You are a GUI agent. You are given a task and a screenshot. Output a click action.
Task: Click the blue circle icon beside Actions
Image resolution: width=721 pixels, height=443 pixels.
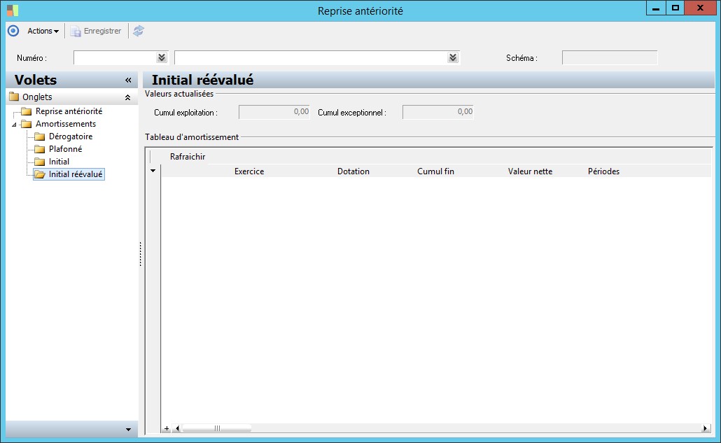13,31
